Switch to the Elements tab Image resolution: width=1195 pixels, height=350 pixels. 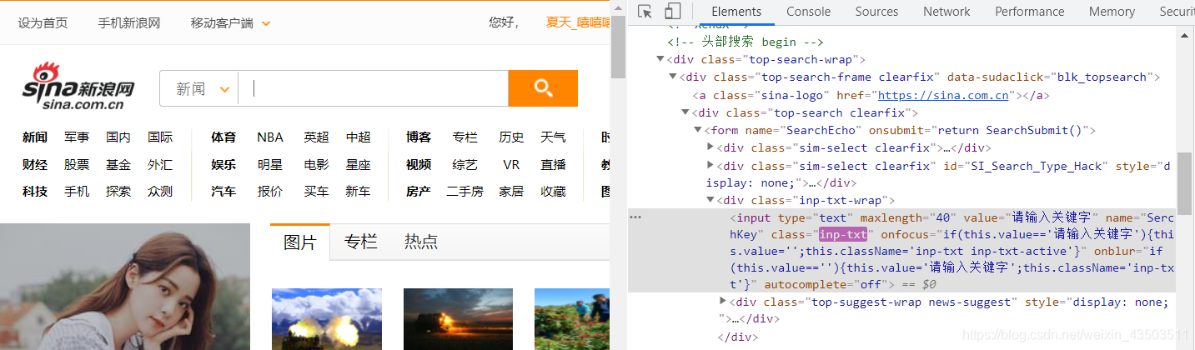pyautogui.click(x=736, y=12)
